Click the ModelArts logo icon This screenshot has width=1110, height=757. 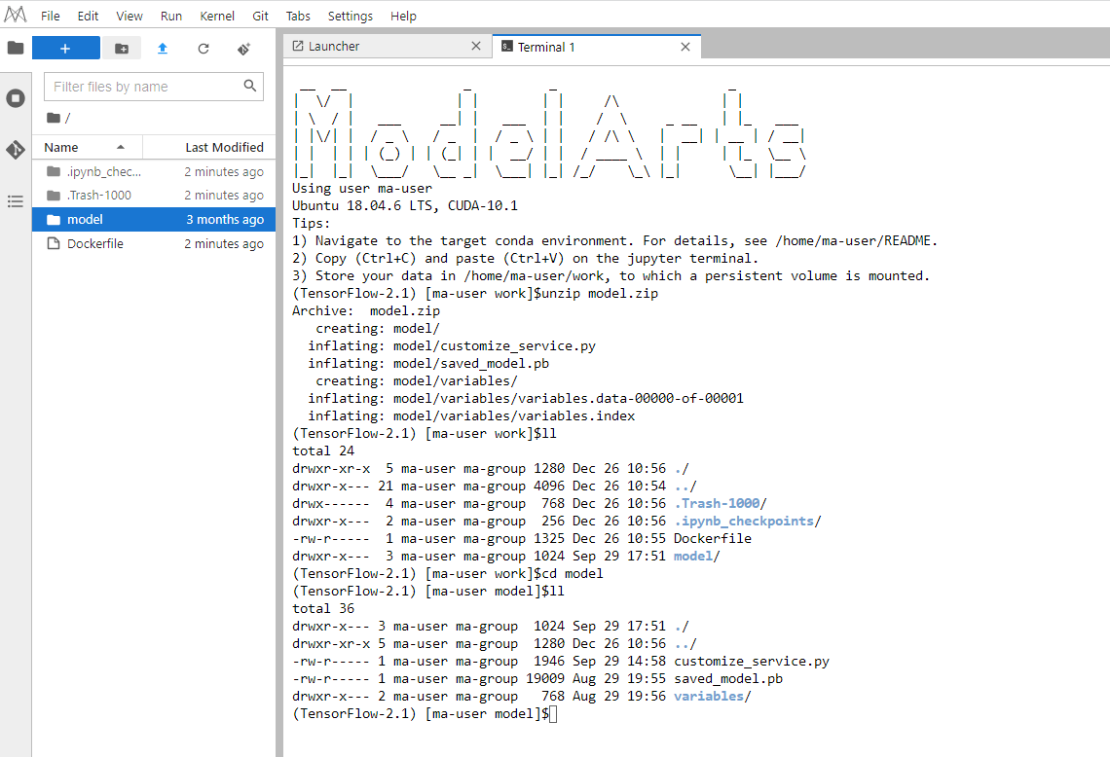point(16,15)
